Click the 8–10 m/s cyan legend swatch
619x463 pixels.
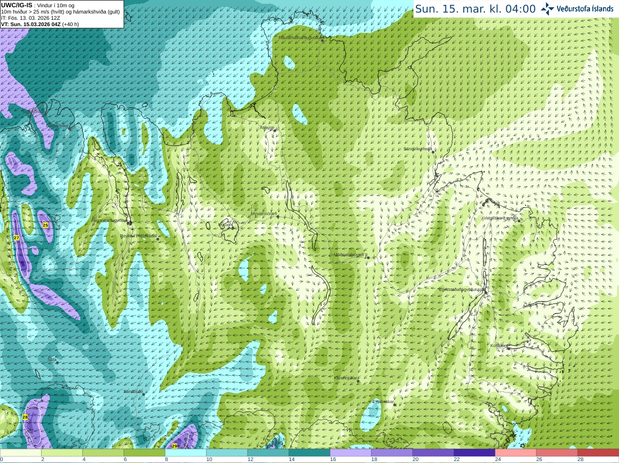coord(186,453)
